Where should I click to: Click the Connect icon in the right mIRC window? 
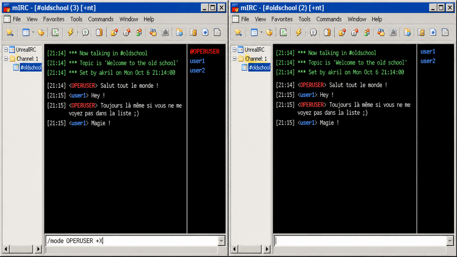[x=238, y=32]
